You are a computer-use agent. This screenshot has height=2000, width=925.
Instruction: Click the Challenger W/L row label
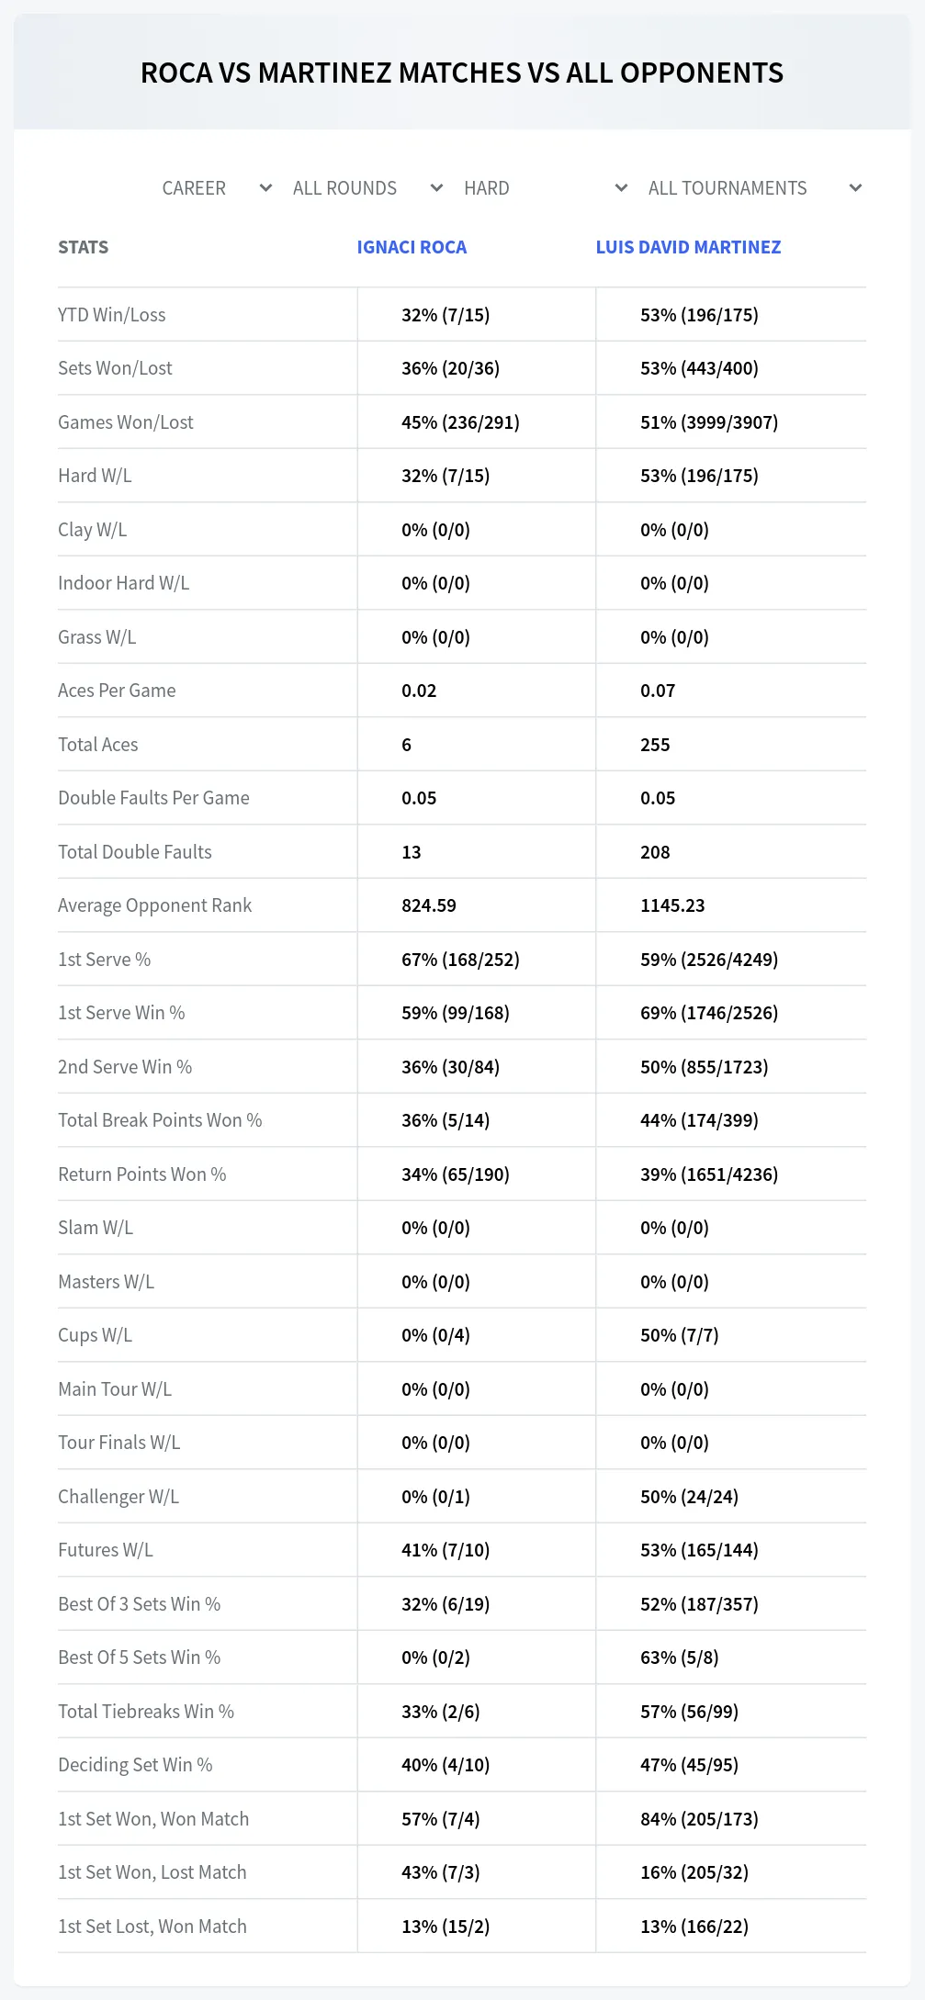118,1497
